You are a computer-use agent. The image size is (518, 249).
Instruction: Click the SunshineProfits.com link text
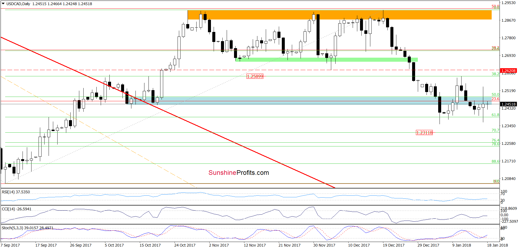pos(239,173)
